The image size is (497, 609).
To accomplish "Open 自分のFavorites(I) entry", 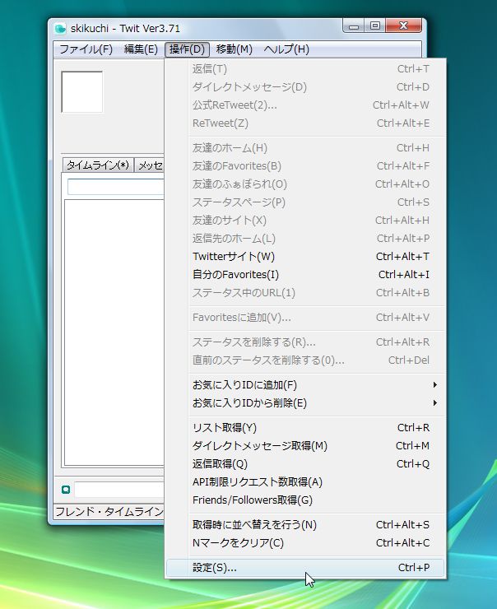I will [305, 275].
